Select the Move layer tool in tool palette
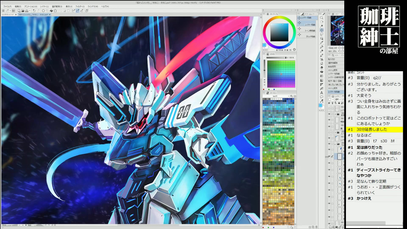The image size is (407, 229). coord(322,30)
